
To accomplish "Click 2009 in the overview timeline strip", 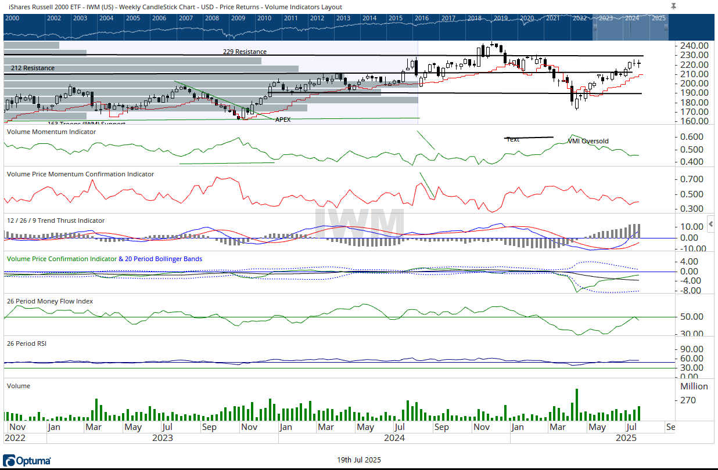I will click(x=238, y=18).
